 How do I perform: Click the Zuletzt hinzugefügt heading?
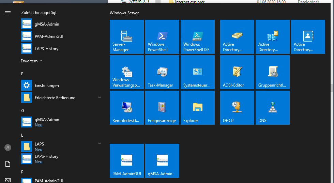39,13
